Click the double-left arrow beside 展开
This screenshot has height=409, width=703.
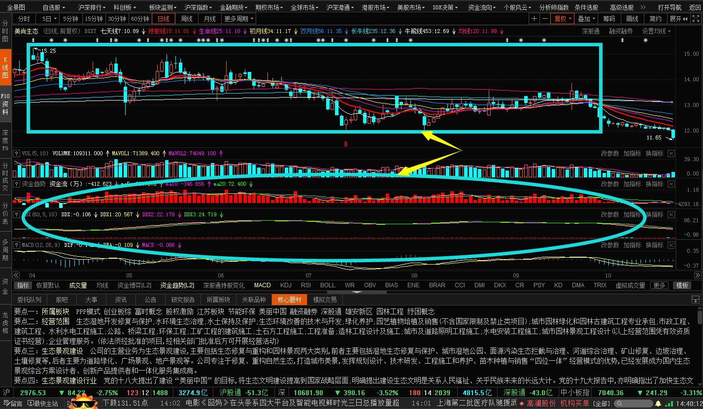[x=685, y=19]
